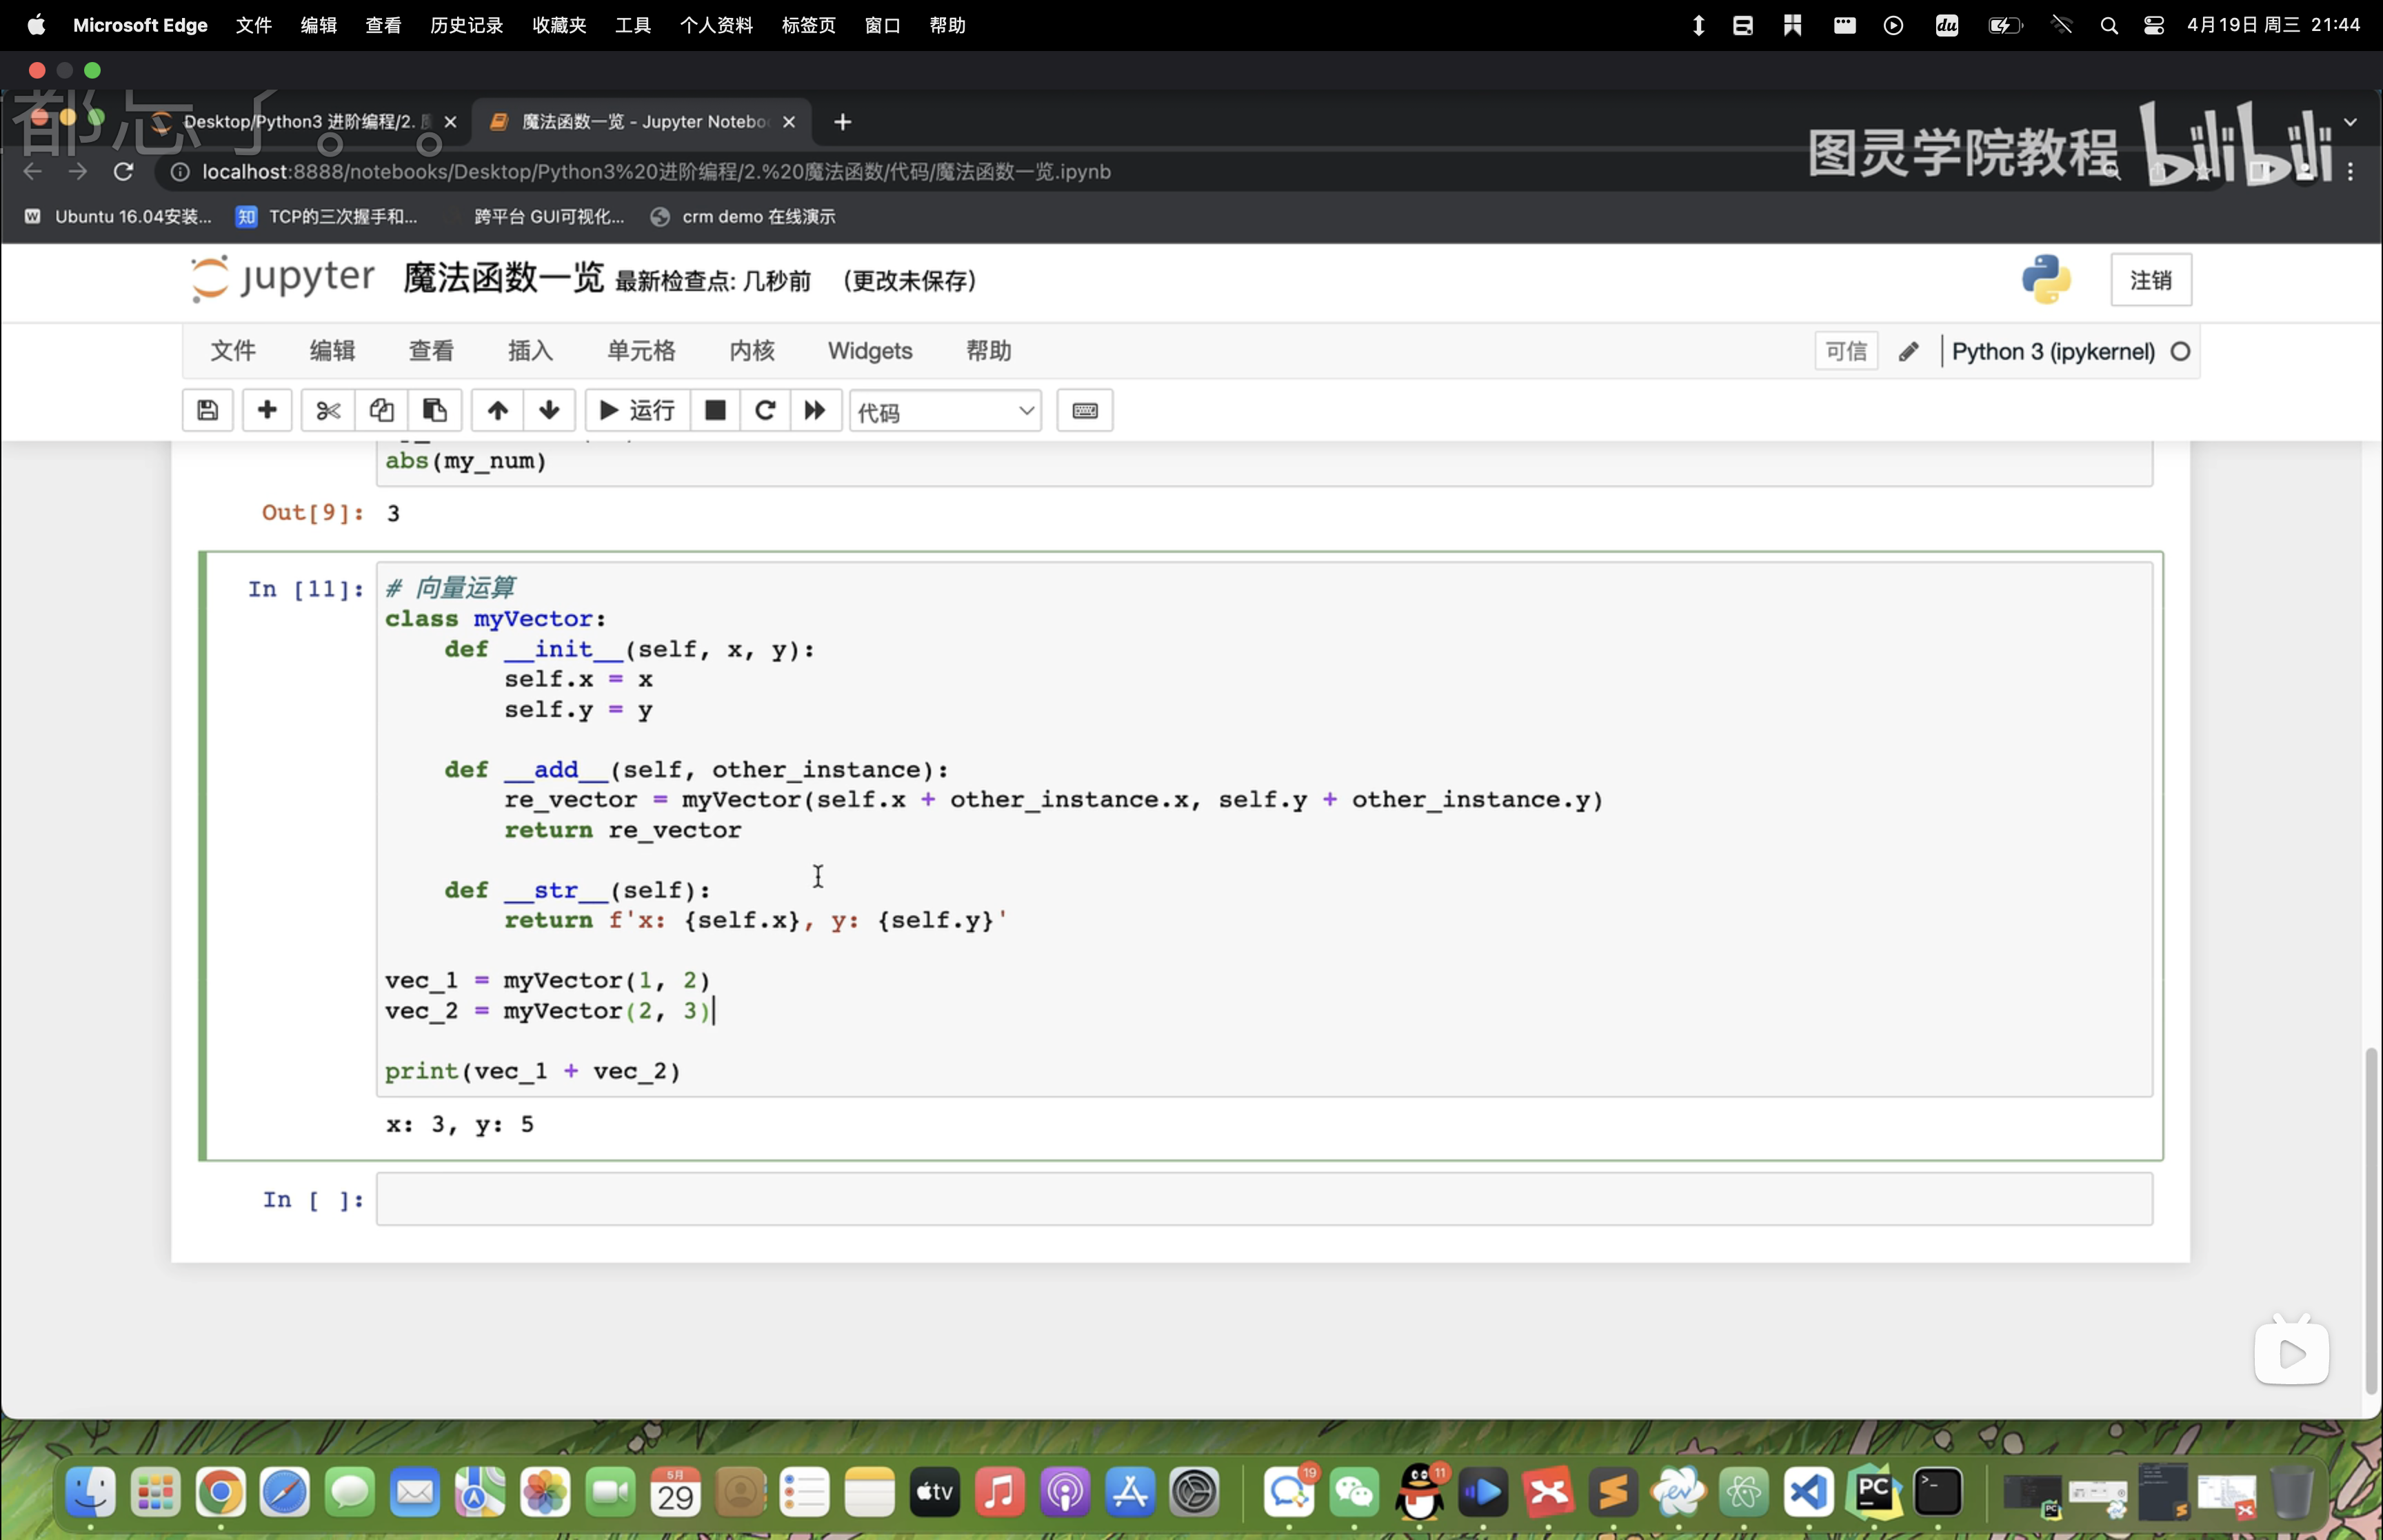Insert cell below with the plus icon
Viewport: 2383px width, 1540px height.
coord(267,410)
